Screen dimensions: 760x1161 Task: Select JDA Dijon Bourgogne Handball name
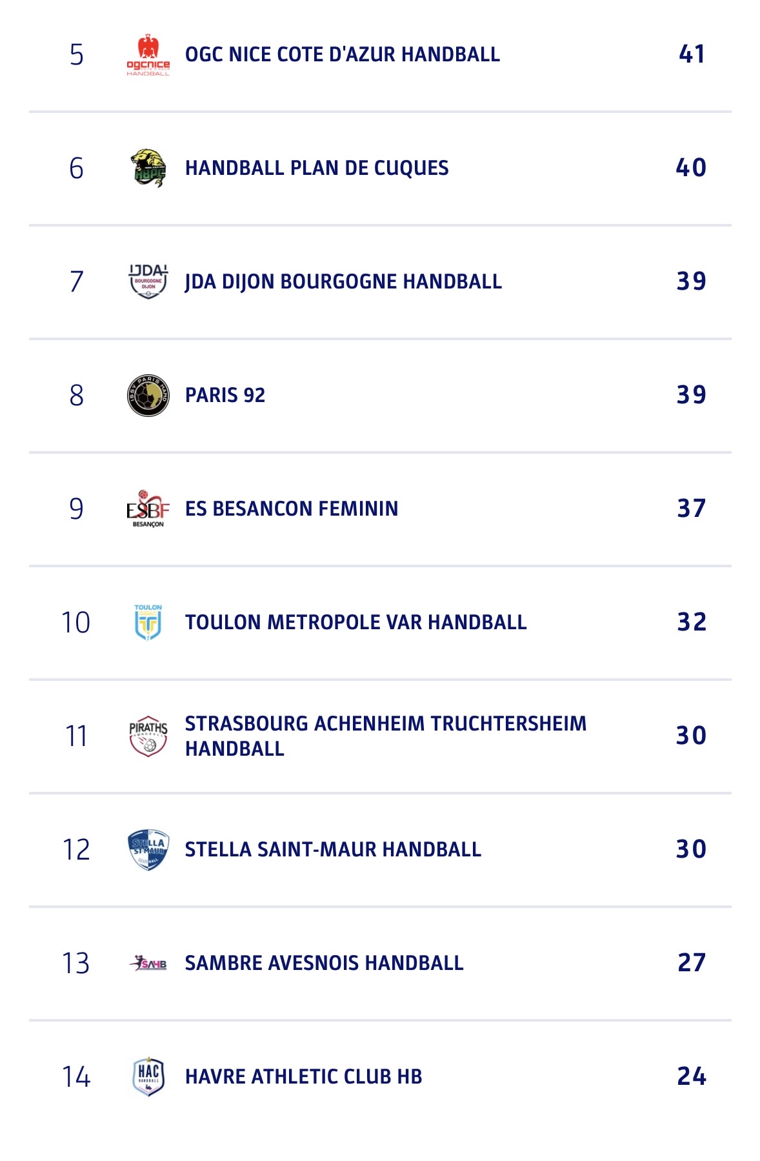pyautogui.click(x=343, y=282)
